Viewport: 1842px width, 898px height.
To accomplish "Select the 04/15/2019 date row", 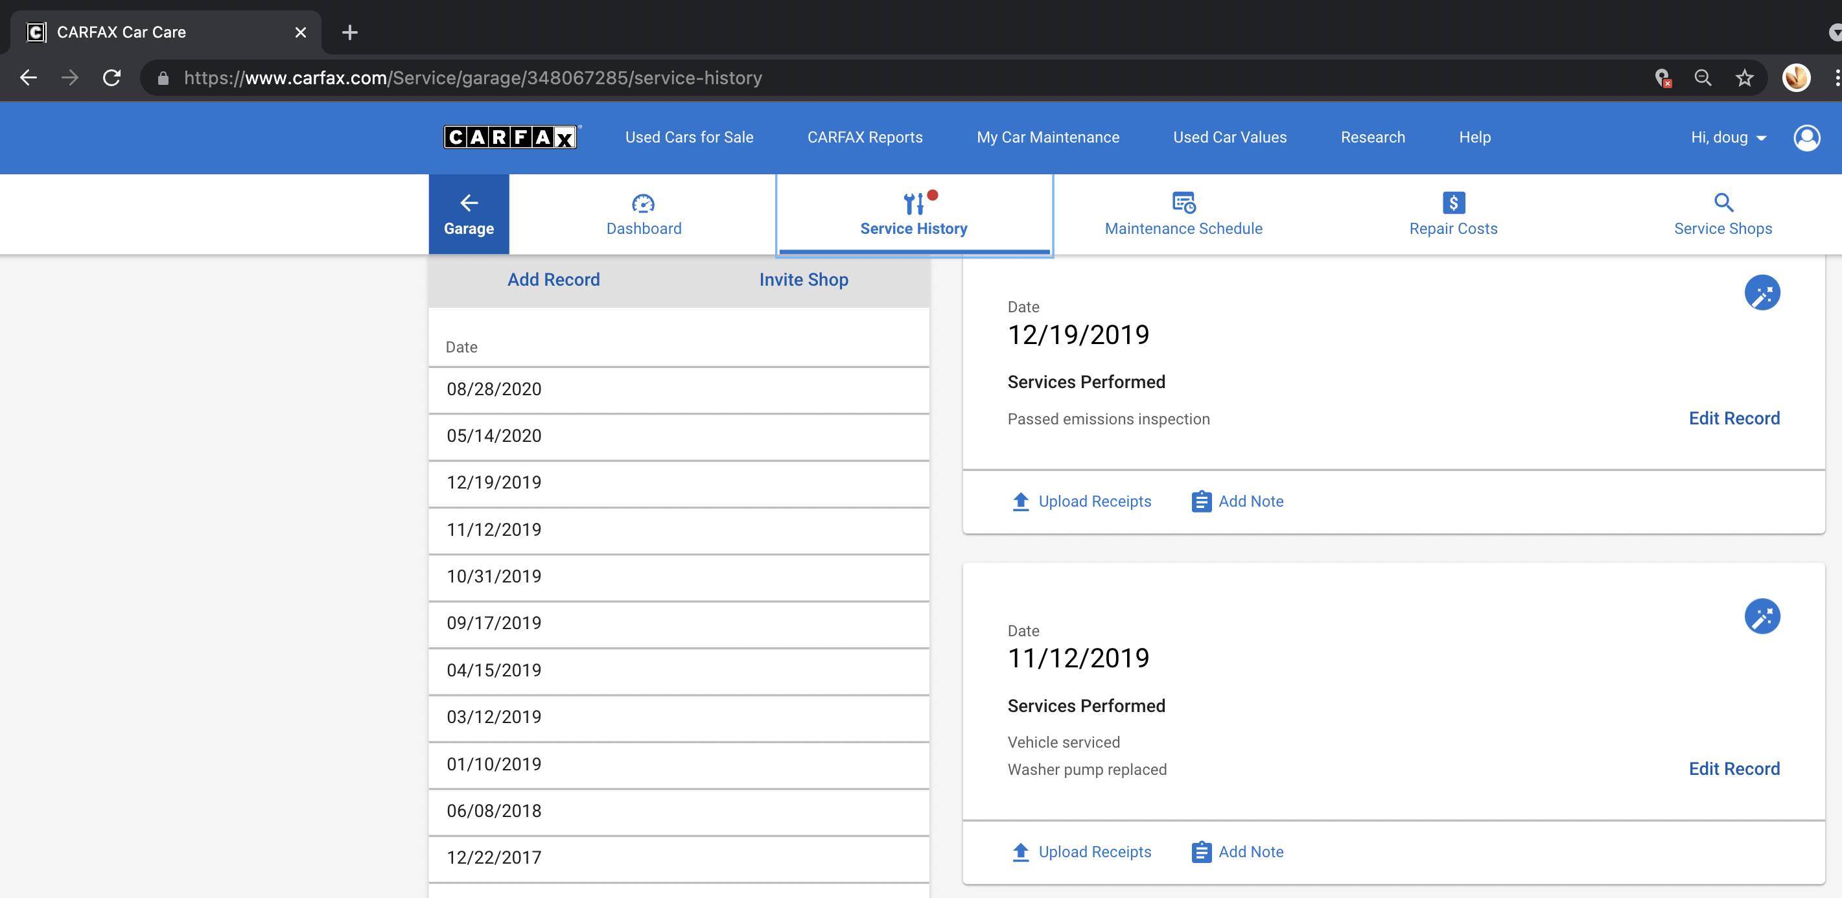I will [x=679, y=671].
